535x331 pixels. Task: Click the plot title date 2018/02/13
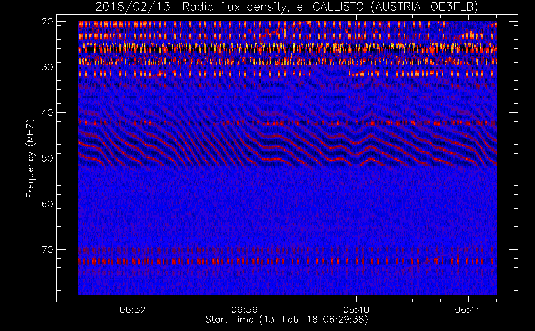pyautogui.click(x=133, y=7)
